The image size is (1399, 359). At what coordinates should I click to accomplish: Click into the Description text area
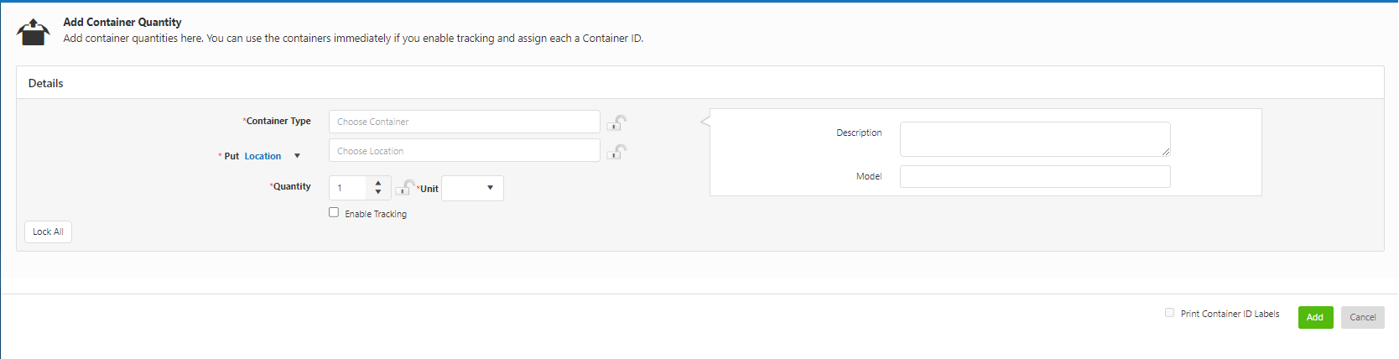(x=1033, y=138)
